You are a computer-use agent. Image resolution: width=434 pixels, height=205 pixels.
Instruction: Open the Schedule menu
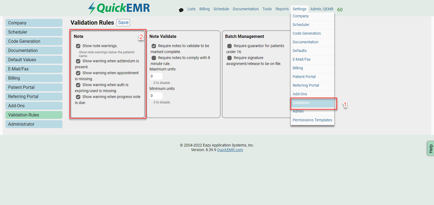pyautogui.click(x=221, y=9)
